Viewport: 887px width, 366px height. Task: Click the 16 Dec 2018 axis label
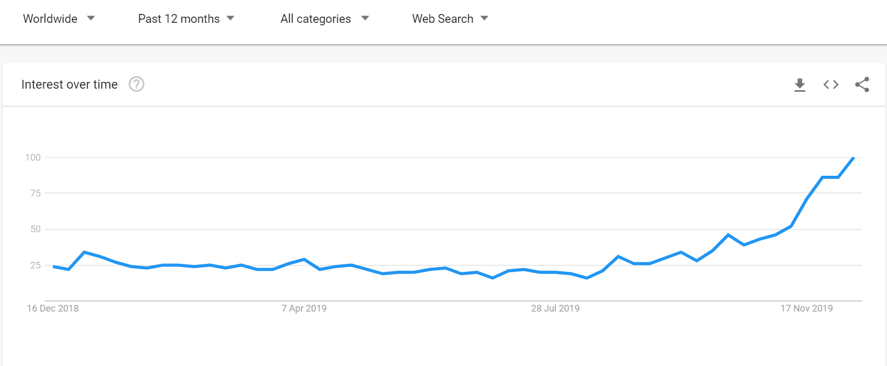click(53, 308)
